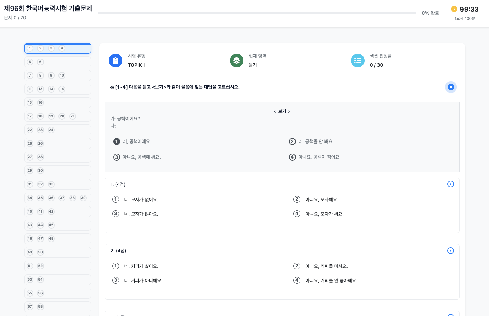This screenshot has height=316, width=489.
Task: Play the audio for question 1
Action: pos(450,184)
